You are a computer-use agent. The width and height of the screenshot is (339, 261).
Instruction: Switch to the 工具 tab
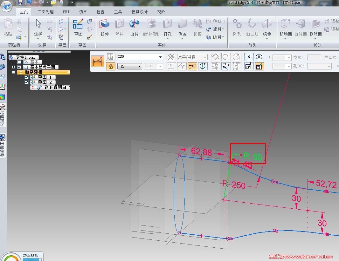(118, 12)
